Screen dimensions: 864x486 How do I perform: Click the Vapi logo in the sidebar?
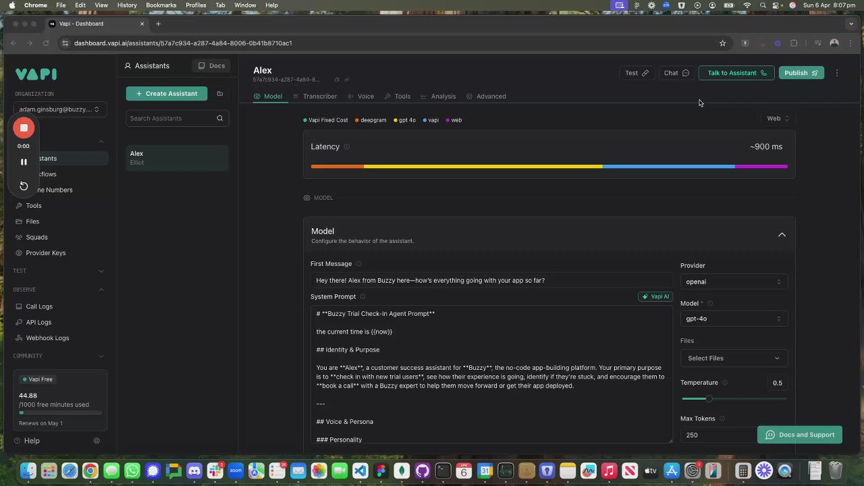(36, 74)
